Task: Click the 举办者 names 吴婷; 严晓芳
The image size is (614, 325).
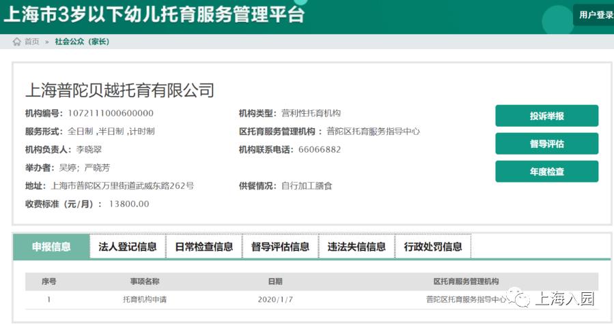Action: (84, 168)
